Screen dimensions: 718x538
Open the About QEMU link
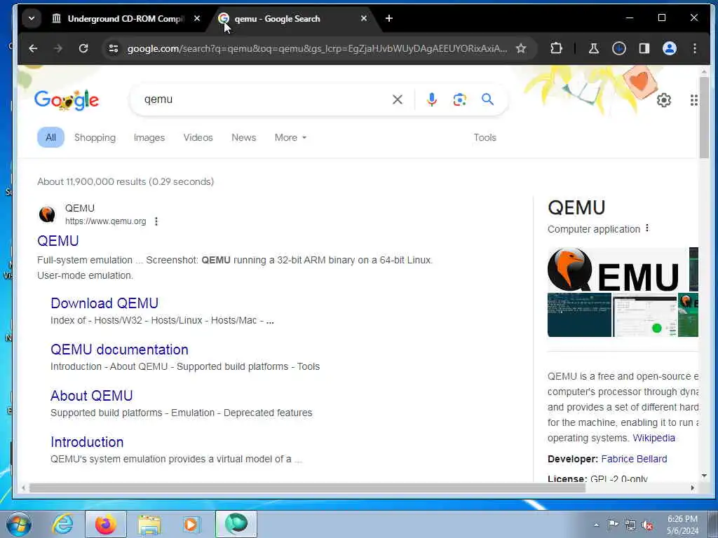tap(92, 395)
